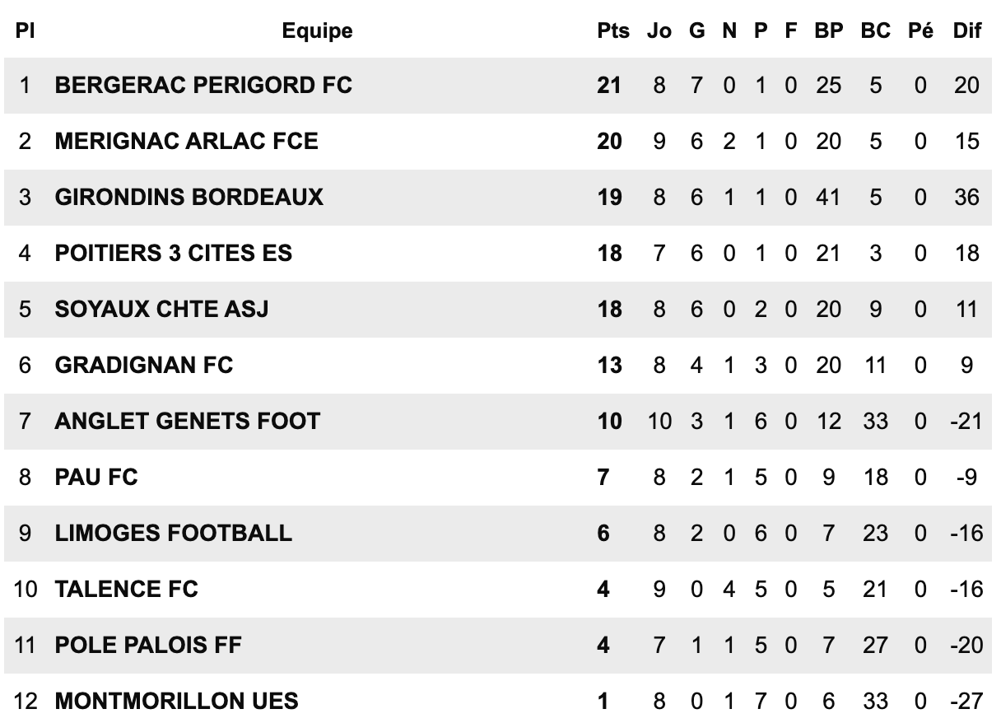Click the Pts column header
Image resolution: width=1001 pixels, height=723 pixels.
pos(613,30)
